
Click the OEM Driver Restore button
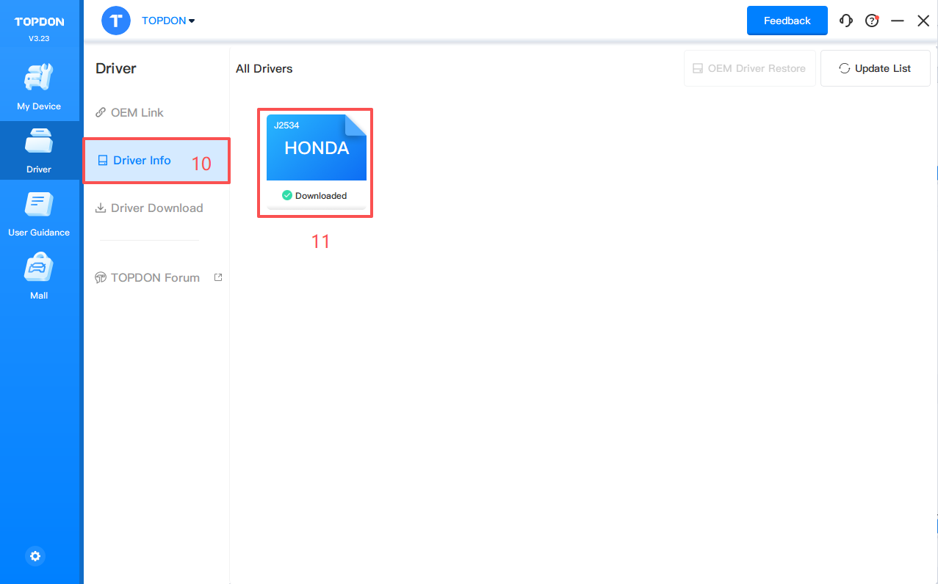749,68
